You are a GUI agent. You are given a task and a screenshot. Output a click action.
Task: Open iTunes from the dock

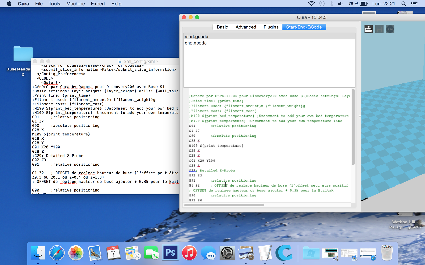click(189, 253)
